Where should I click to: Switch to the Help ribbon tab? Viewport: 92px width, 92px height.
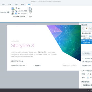coord(29,5)
